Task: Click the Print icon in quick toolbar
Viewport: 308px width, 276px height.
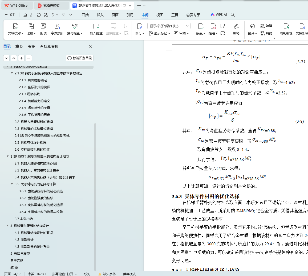Action: click(x=39, y=15)
